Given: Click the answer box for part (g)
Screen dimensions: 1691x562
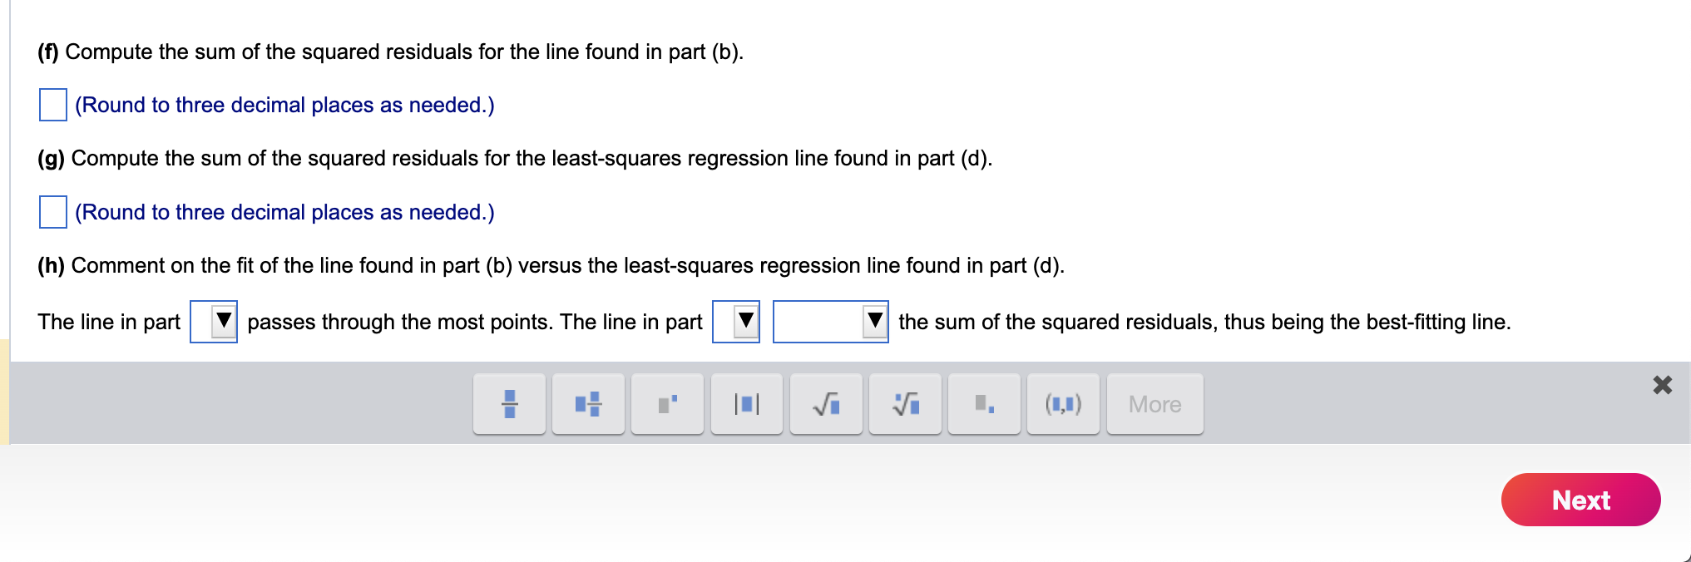Looking at the screenshot, I should tap(52, 212).
